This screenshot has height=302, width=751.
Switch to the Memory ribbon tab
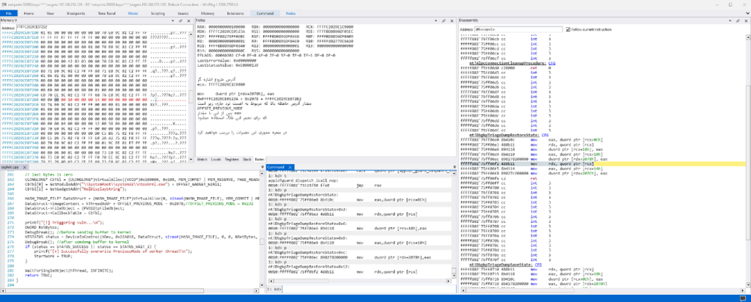click(x=208, y=13)
